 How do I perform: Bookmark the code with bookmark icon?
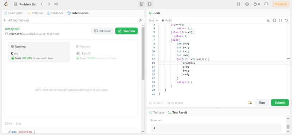click(274, 20)
